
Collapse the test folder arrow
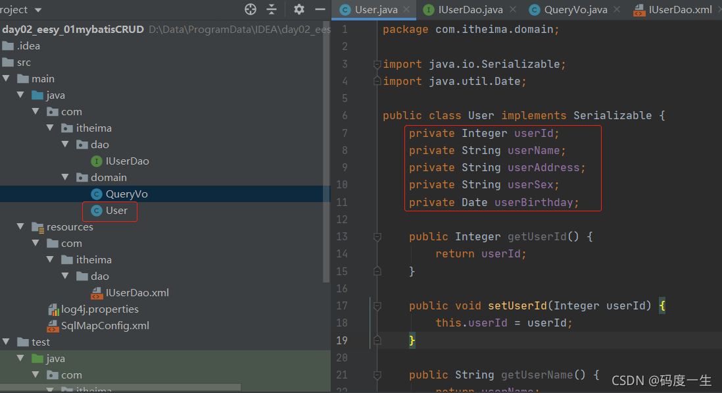point(7,342)
